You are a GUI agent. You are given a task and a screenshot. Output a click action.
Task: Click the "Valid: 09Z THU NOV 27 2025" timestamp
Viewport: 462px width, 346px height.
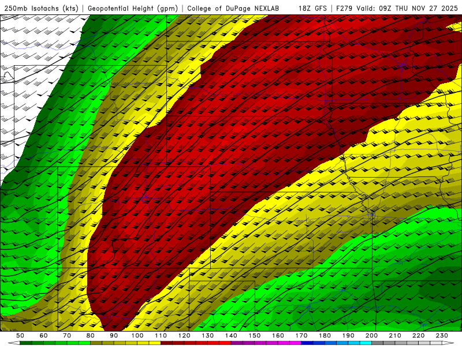coord(407,8)
